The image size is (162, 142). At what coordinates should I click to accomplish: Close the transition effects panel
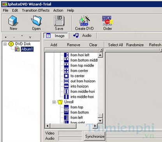click(102, 50)
